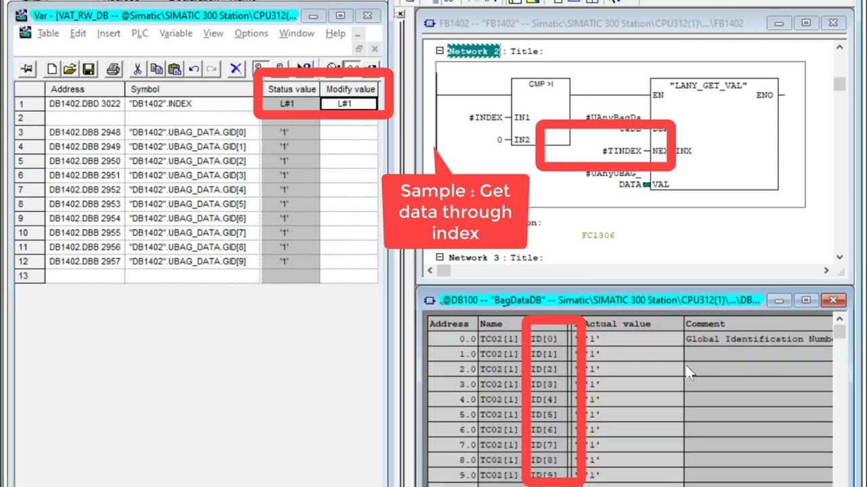Undo the last action in VAT
867x487 pixels.
coord(194,68)
